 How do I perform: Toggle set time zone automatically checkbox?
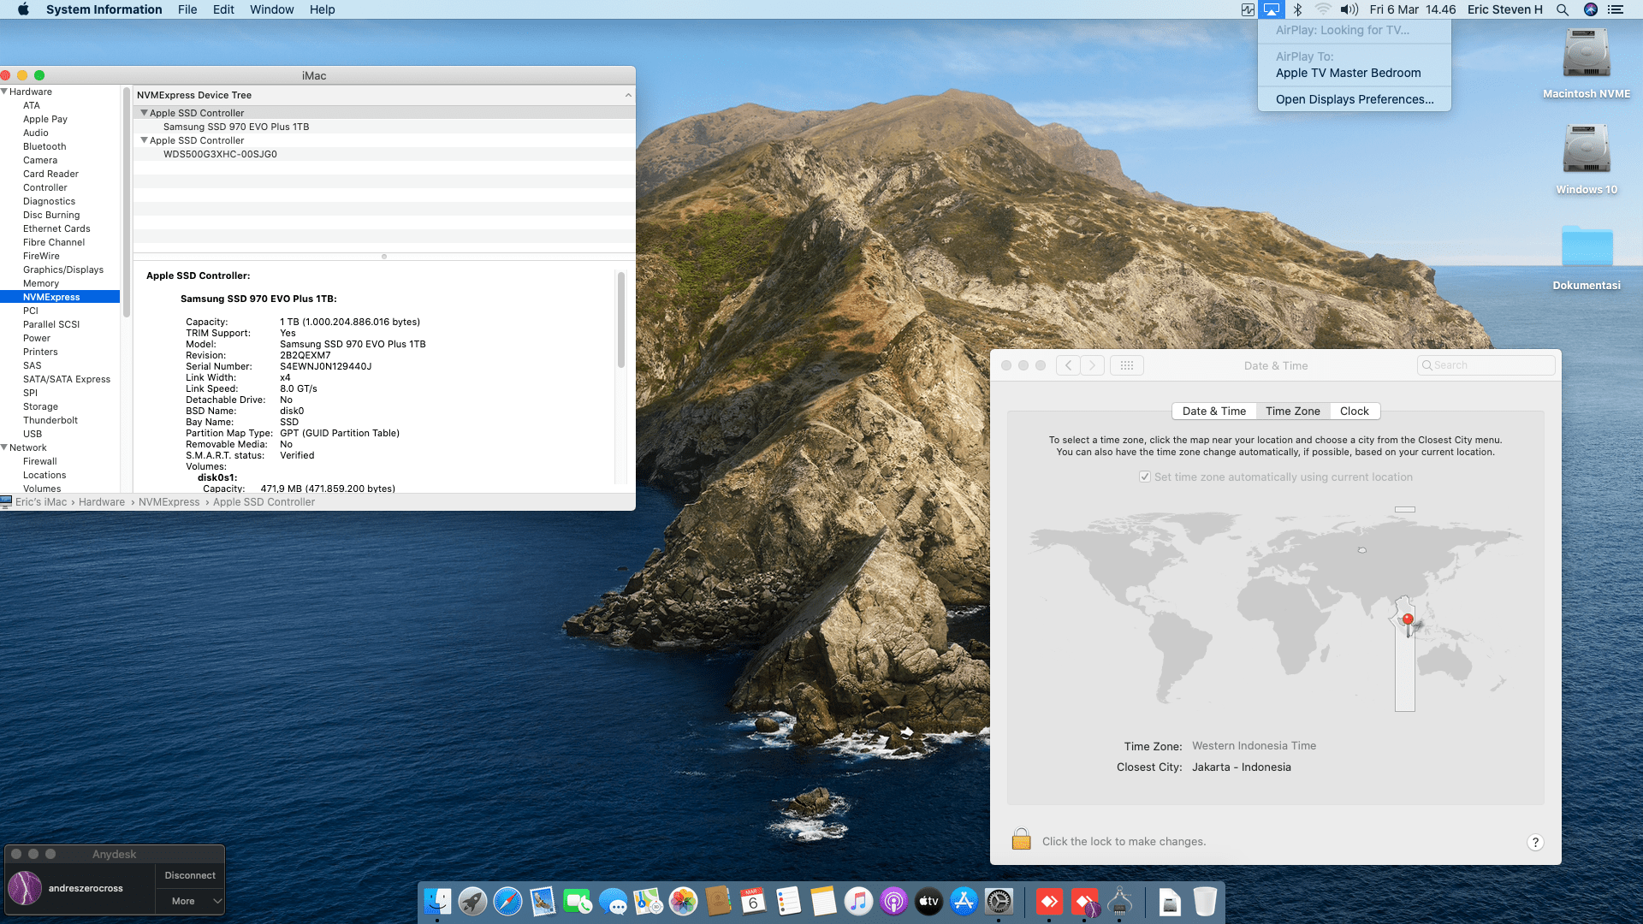1145,477
